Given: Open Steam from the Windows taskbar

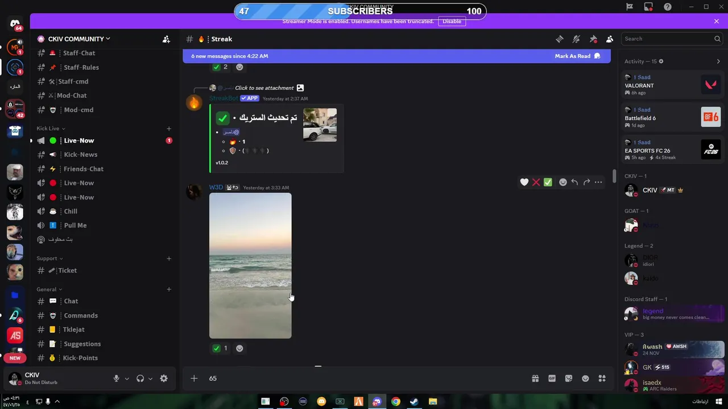Looking at the screenshot, I should [414, 402].
